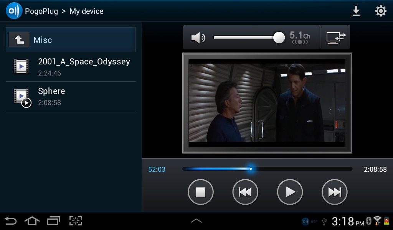Tap the Bluetooth status icon

[369, 221]
